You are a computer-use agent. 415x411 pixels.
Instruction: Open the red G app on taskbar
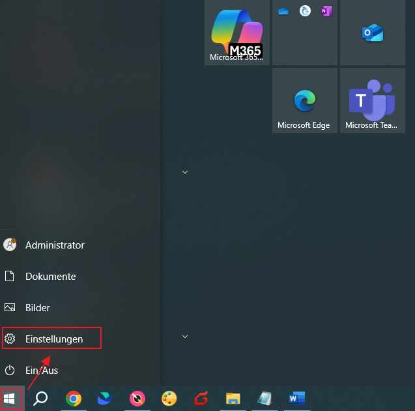pos(201,399)
